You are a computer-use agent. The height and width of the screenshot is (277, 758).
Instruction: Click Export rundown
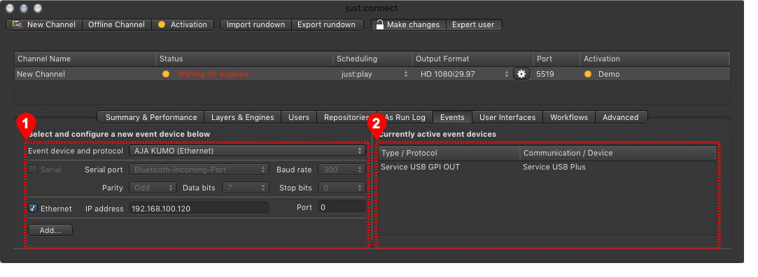[x=327, y=24]
